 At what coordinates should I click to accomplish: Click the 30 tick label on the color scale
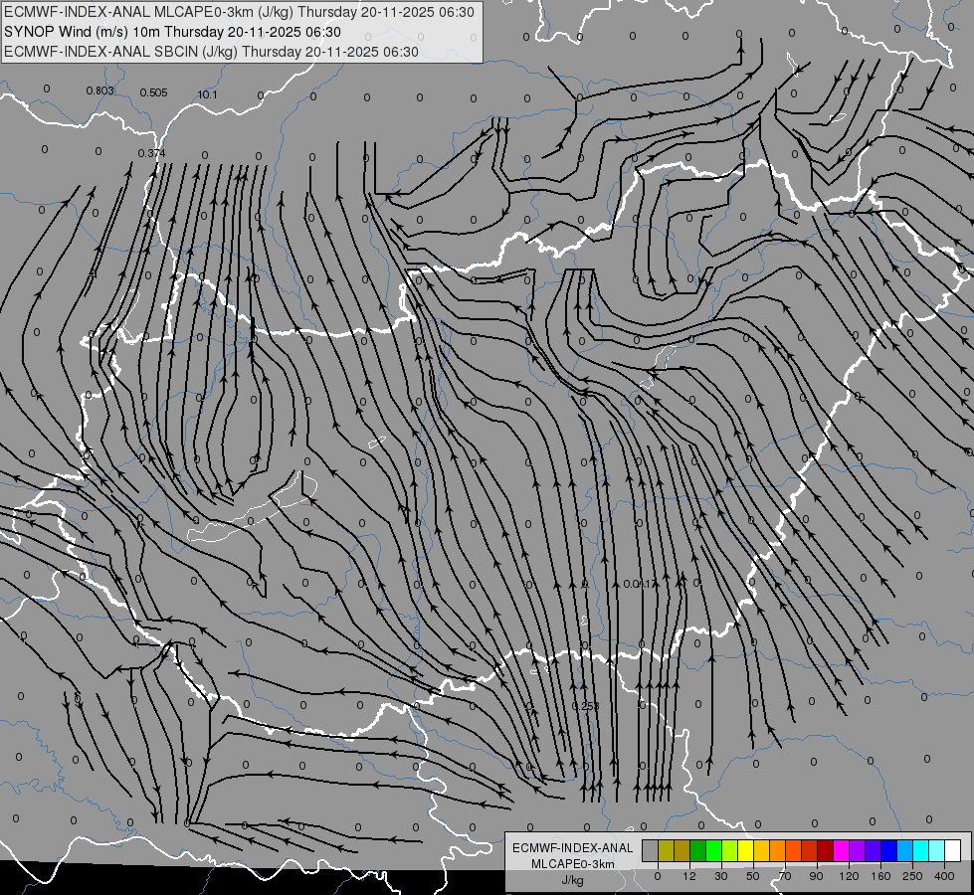point(721,876)
